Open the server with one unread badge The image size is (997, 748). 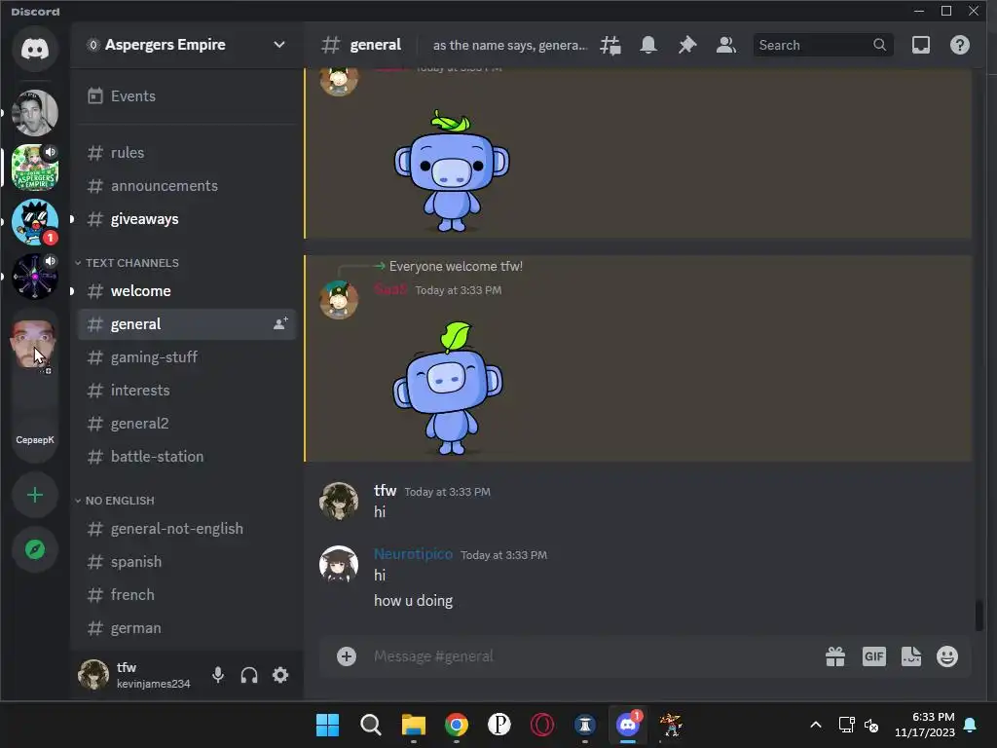coord(35,223)
